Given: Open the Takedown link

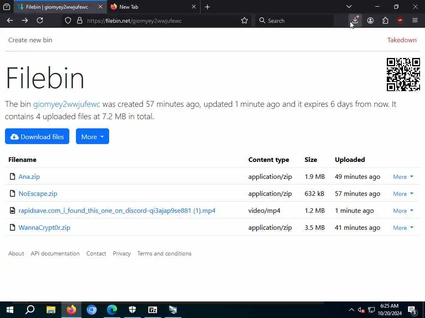Looking at the screenshot, I should (402, 40).
